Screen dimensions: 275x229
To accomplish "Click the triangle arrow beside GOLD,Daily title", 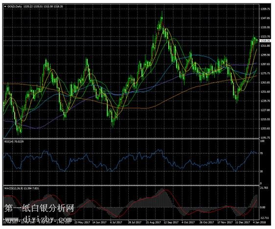I will (x=5, y=6).
